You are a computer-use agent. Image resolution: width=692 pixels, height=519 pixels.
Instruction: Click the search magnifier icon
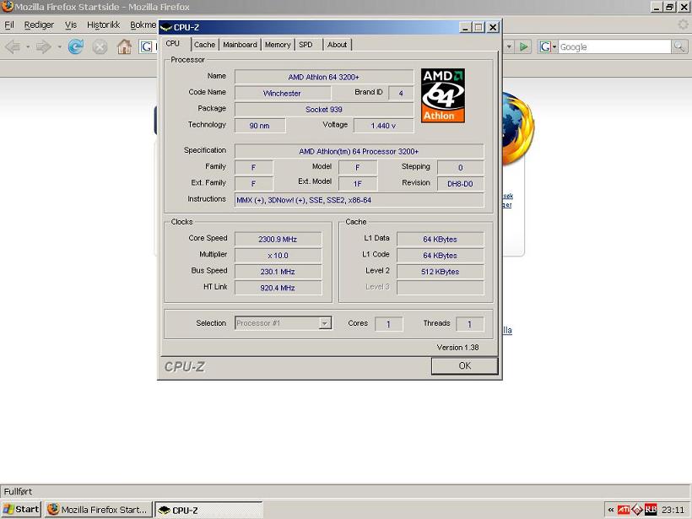pyautogui.click(x=678, y=46)
